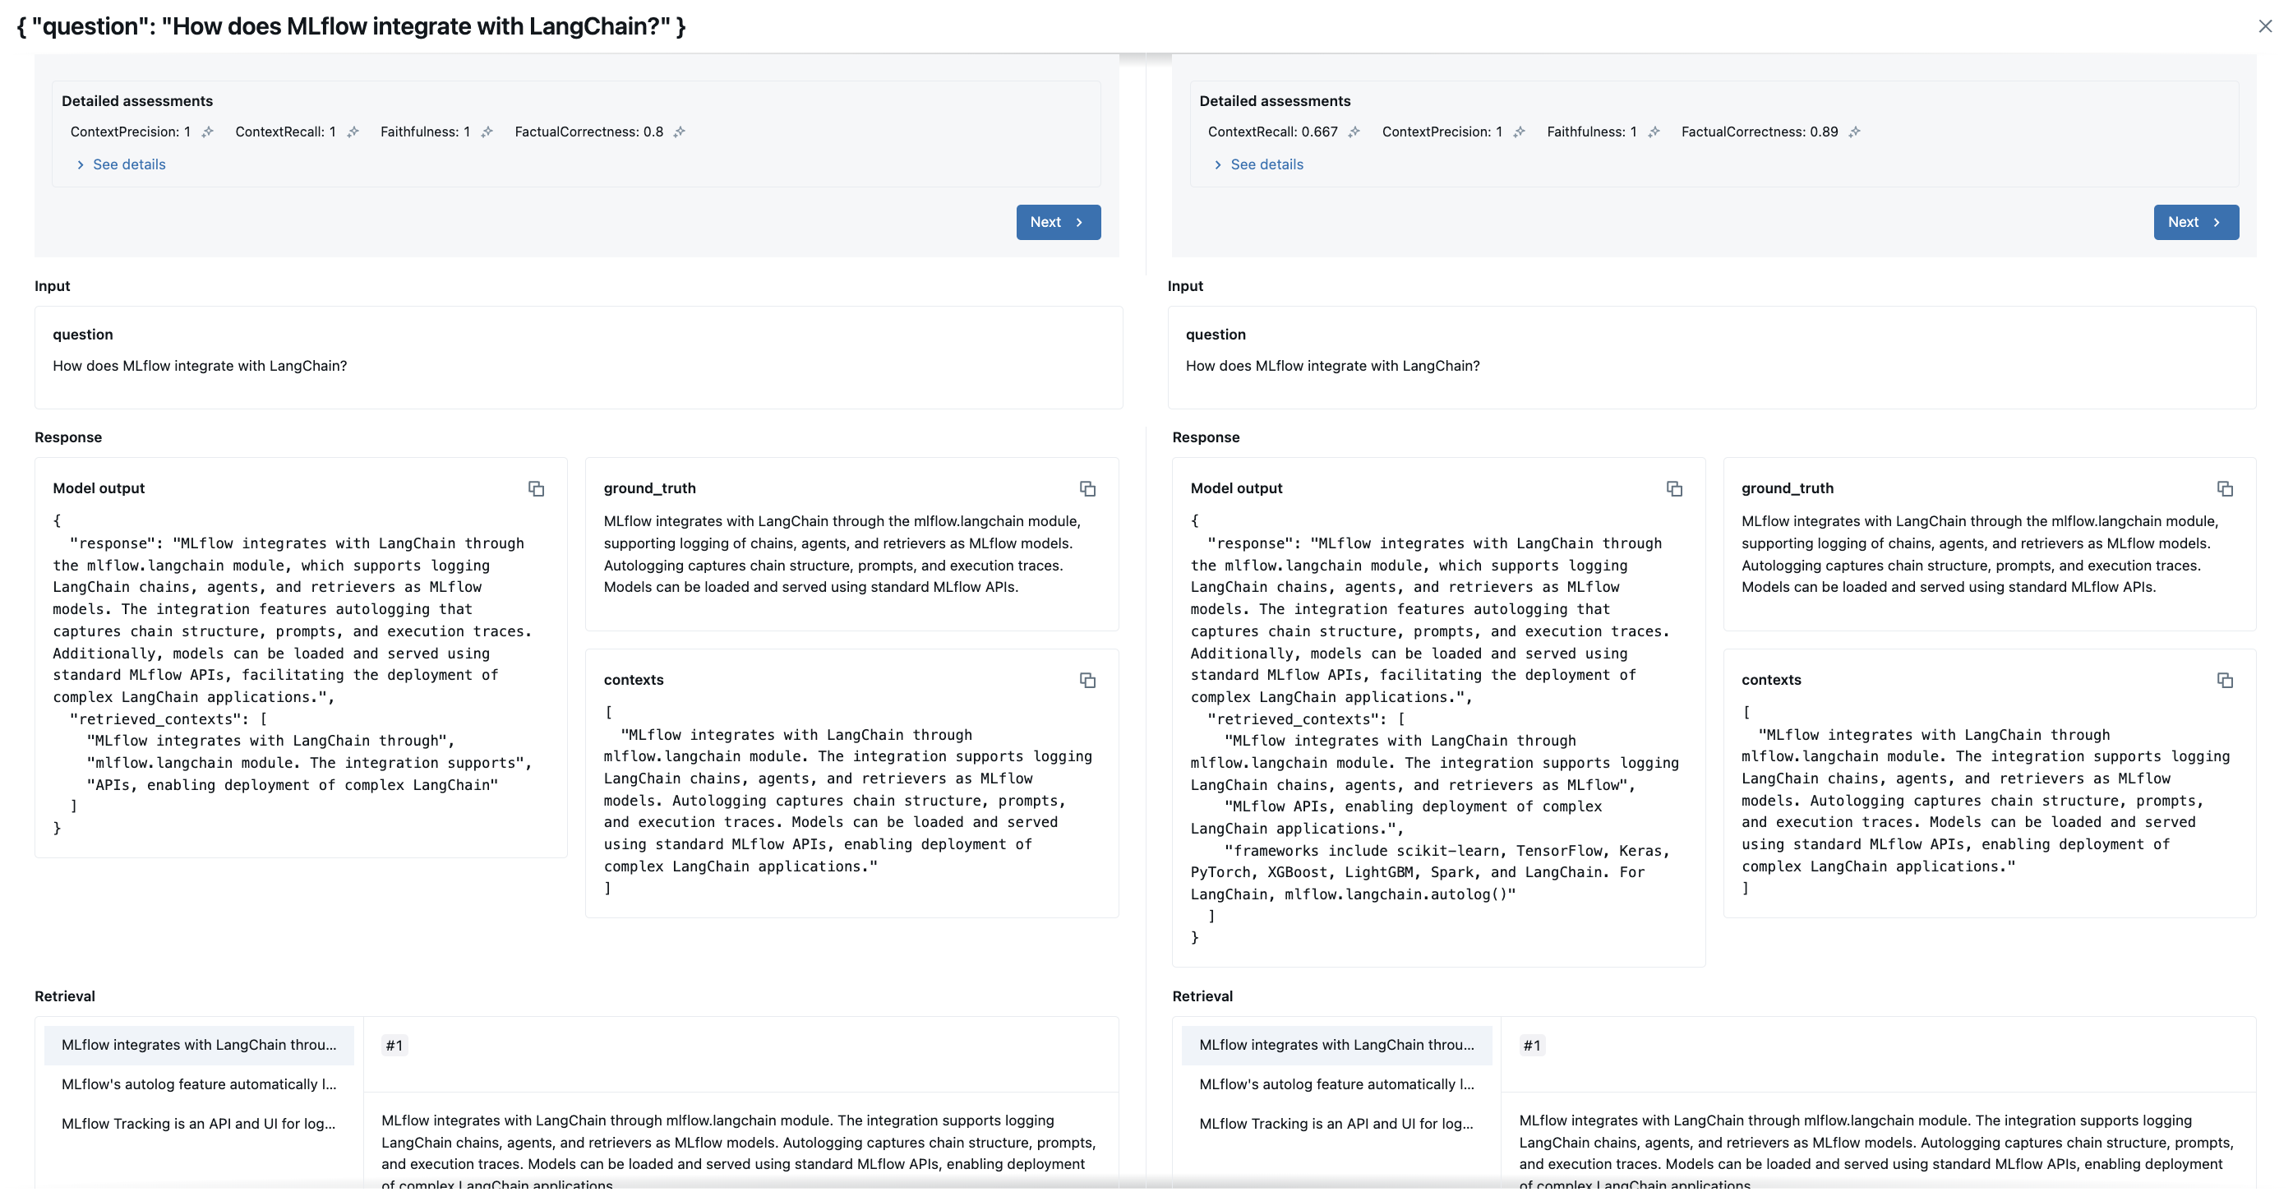Image resolution: width=2293 pixels, height=1192 pixels.
Task: Copy the left contexts text
Action: [1087, 680]
